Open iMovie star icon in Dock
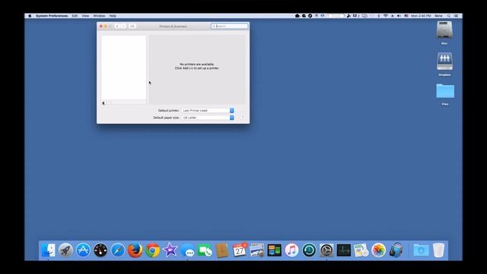The width and height of the screenshot is (487, 274). (170, 250)
